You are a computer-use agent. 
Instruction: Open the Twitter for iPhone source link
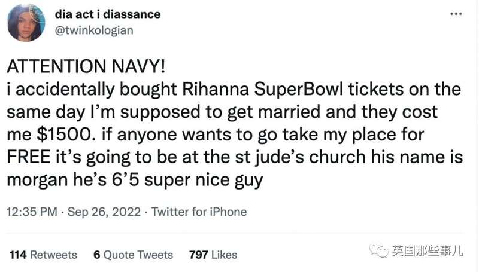click(x=199, y=212)
